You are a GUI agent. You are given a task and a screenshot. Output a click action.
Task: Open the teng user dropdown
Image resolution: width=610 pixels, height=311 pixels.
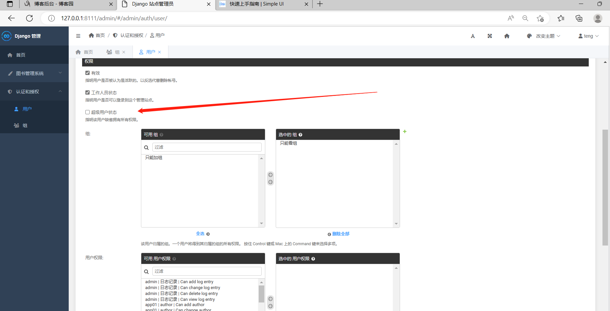coord(588,36)
